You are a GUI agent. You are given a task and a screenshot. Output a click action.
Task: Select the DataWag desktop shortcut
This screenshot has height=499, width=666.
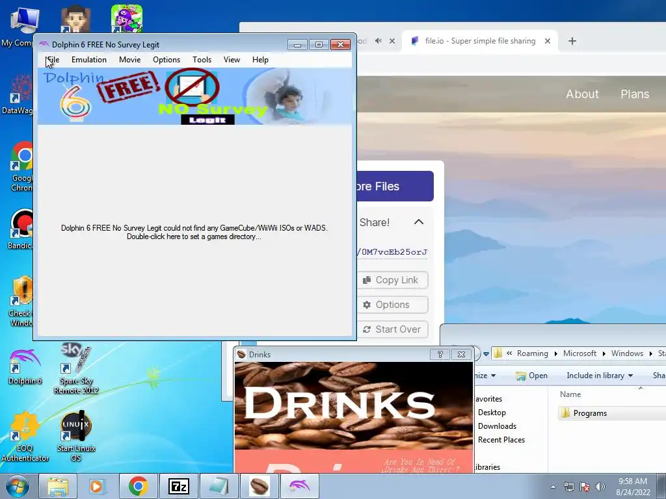click(18, 95)
